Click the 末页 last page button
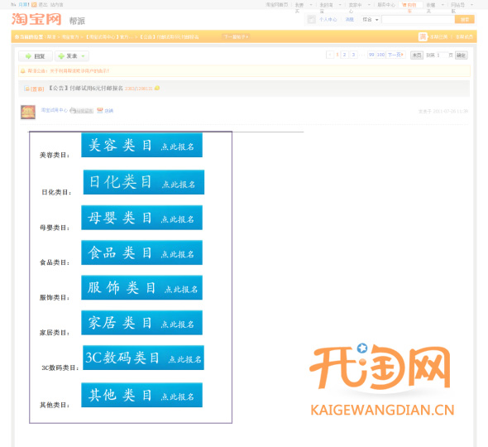The width and height of the screenshot is (488, 447). point(417,55)
